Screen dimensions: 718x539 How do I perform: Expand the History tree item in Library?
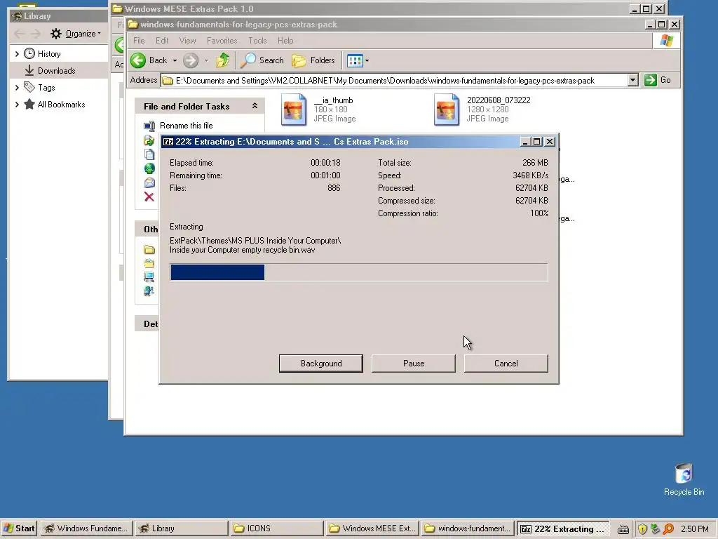click(x=17, y=53)
